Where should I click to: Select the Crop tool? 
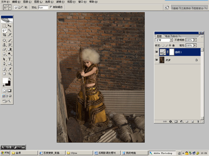[4, 35]
